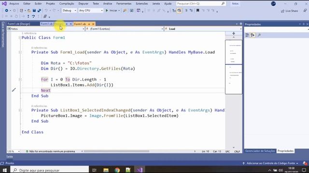This screenshot has height=173, width=309.
Task: Click the uncomment selection icon
Action: pyautogui.click(x=191, y=11)
